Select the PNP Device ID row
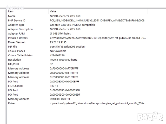Viewport: 166px width, 124px height. pos(17,20)
